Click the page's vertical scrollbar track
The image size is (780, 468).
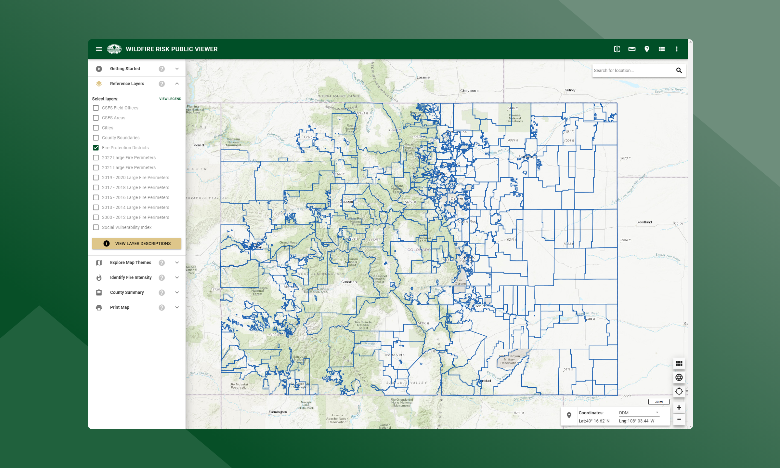coord(690,234)
